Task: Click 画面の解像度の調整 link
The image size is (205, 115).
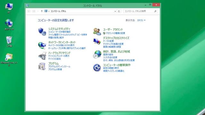Action: [x=112, y=47]
